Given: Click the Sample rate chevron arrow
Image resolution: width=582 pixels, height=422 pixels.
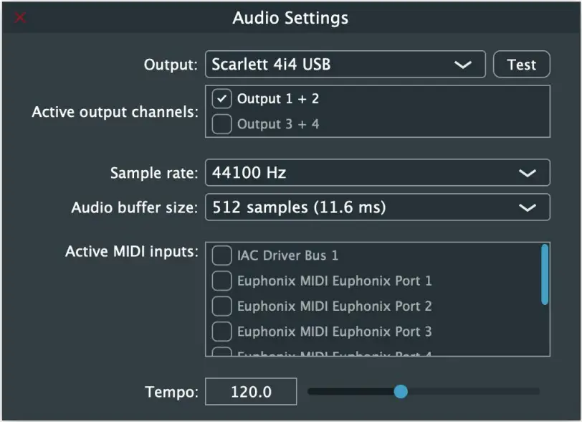Looking at the screenshot, I should 528,173.
